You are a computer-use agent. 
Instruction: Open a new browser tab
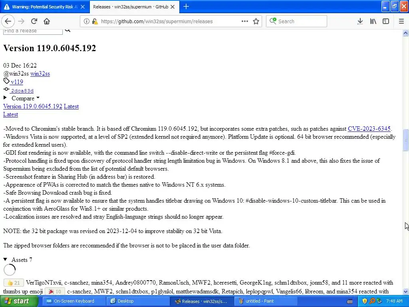pyautogui.click(x=186, y=6)
